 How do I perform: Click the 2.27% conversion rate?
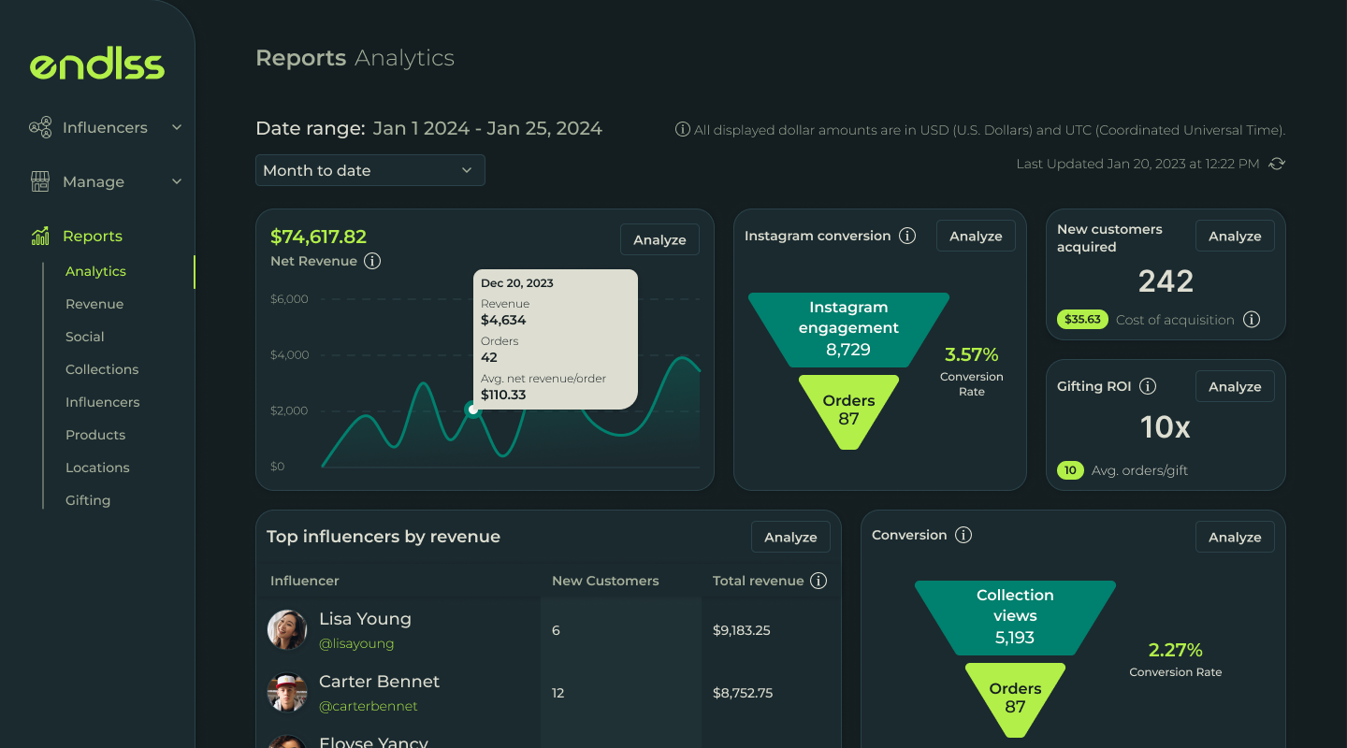click(x=1176, y=650)
